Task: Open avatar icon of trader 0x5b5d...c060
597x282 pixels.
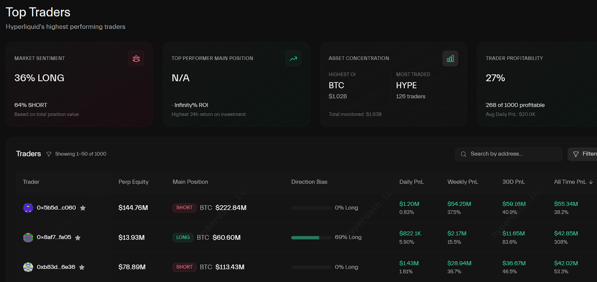Action: click(28, 208)
